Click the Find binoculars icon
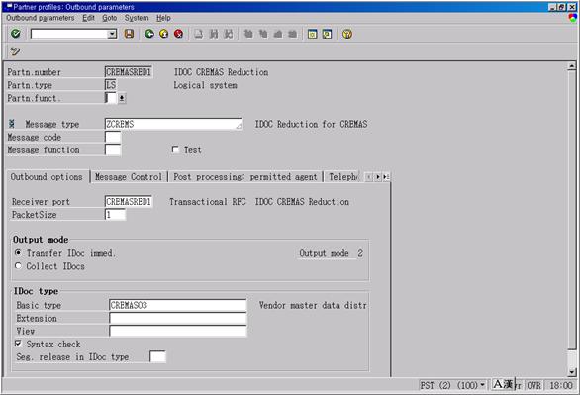Viewport: 580px width, 395px height. (x=214, y=34)
